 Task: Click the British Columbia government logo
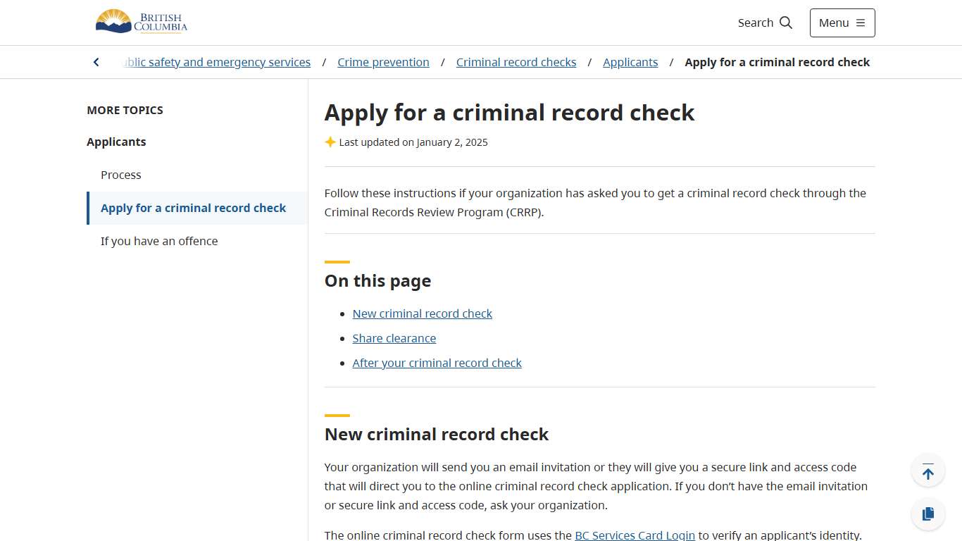(x=141, y=22)
